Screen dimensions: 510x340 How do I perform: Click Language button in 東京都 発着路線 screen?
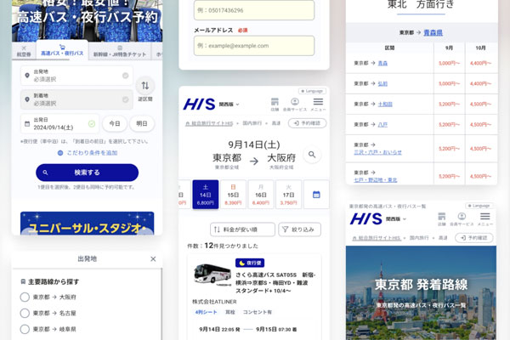(479, 206)
